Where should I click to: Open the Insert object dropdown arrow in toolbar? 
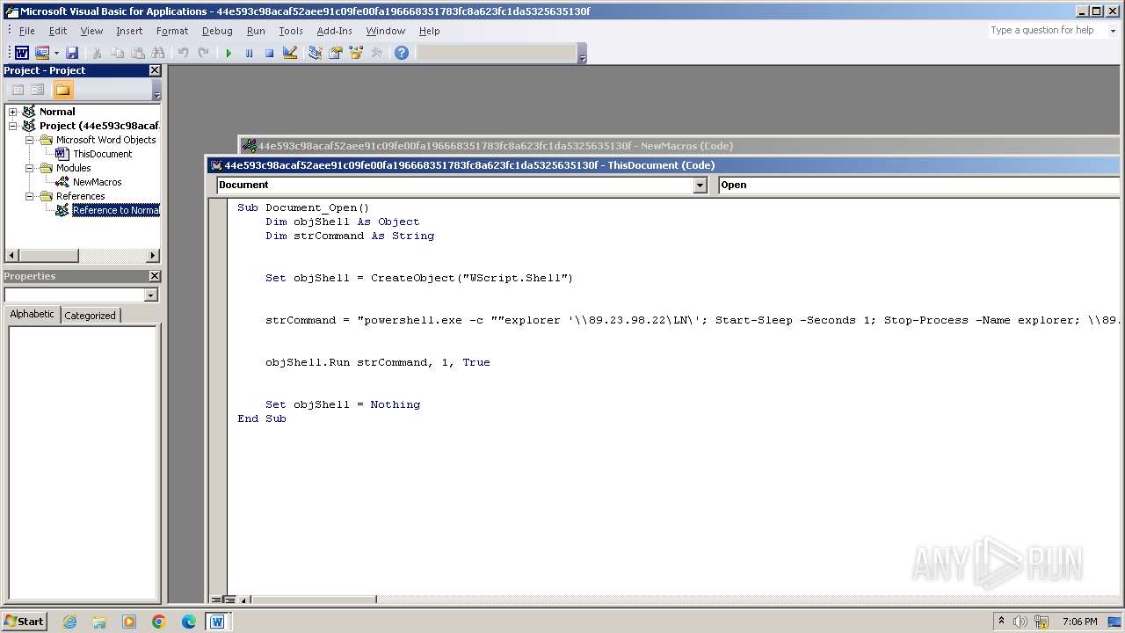click(x=56, y=53)
